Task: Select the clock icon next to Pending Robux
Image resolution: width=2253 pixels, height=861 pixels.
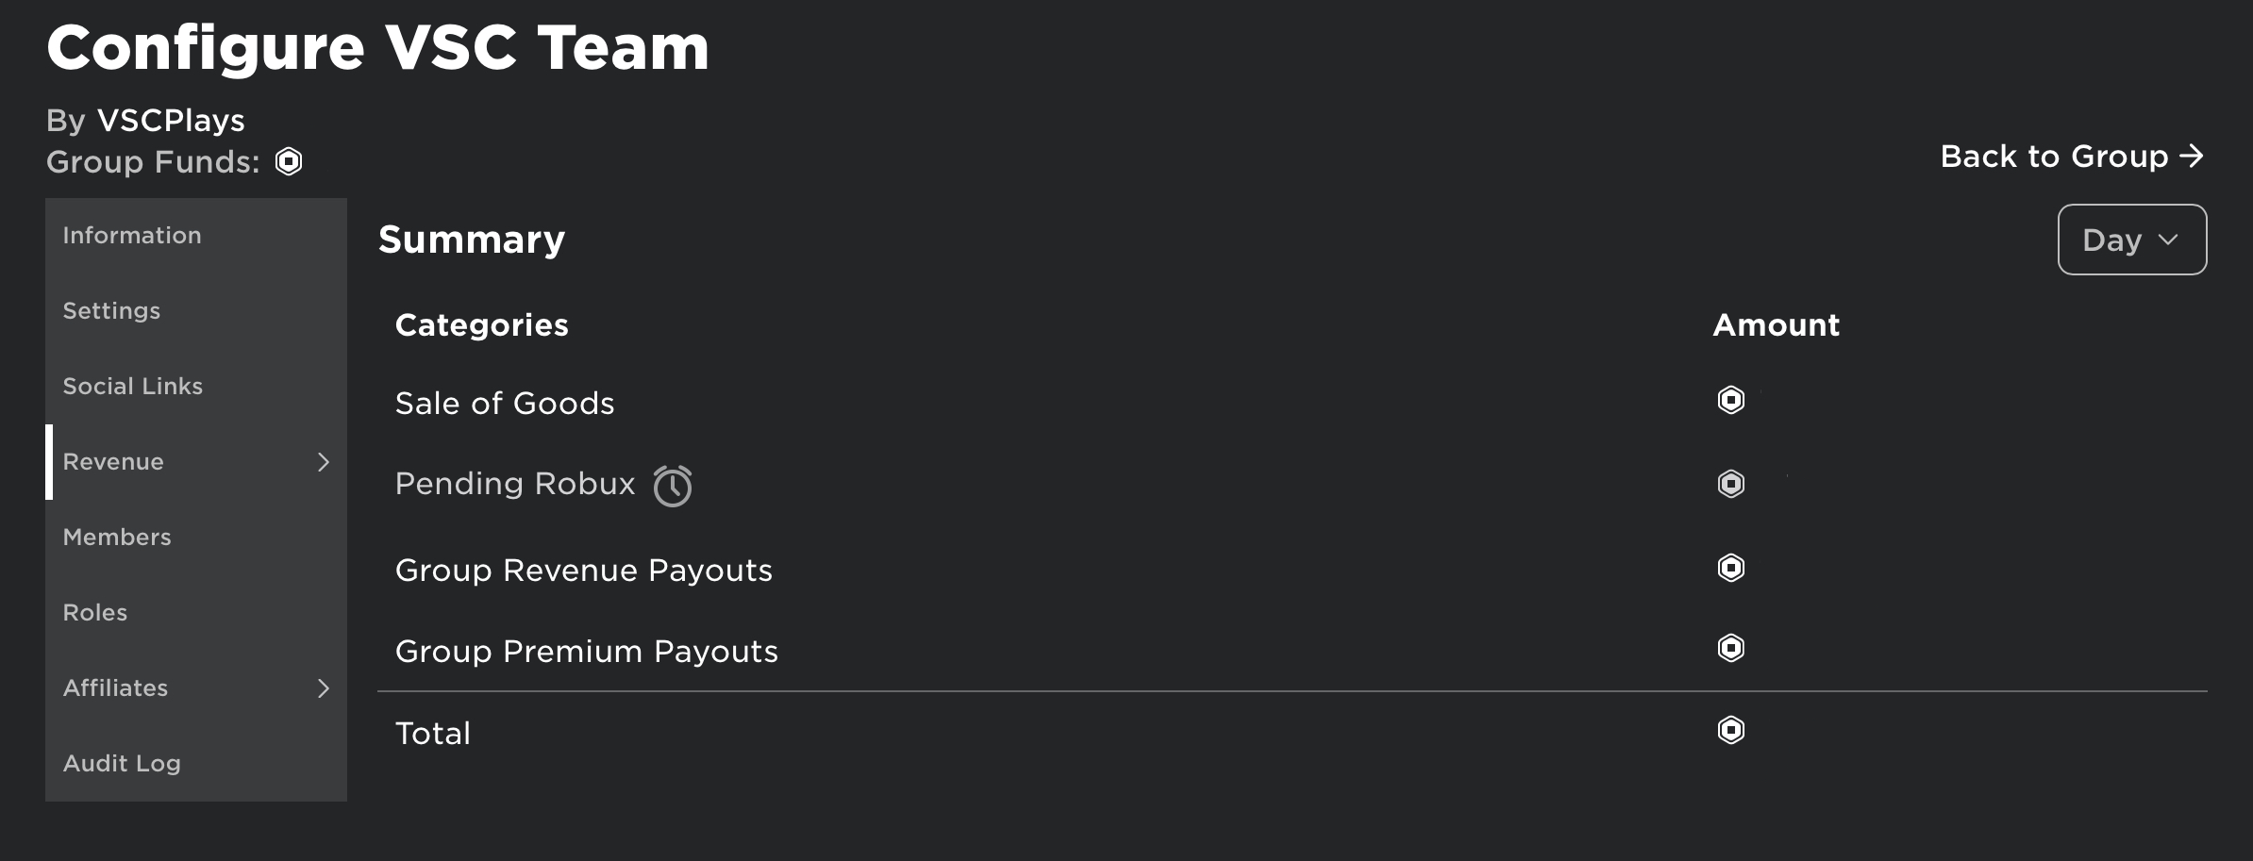Action: coord(673,484)
